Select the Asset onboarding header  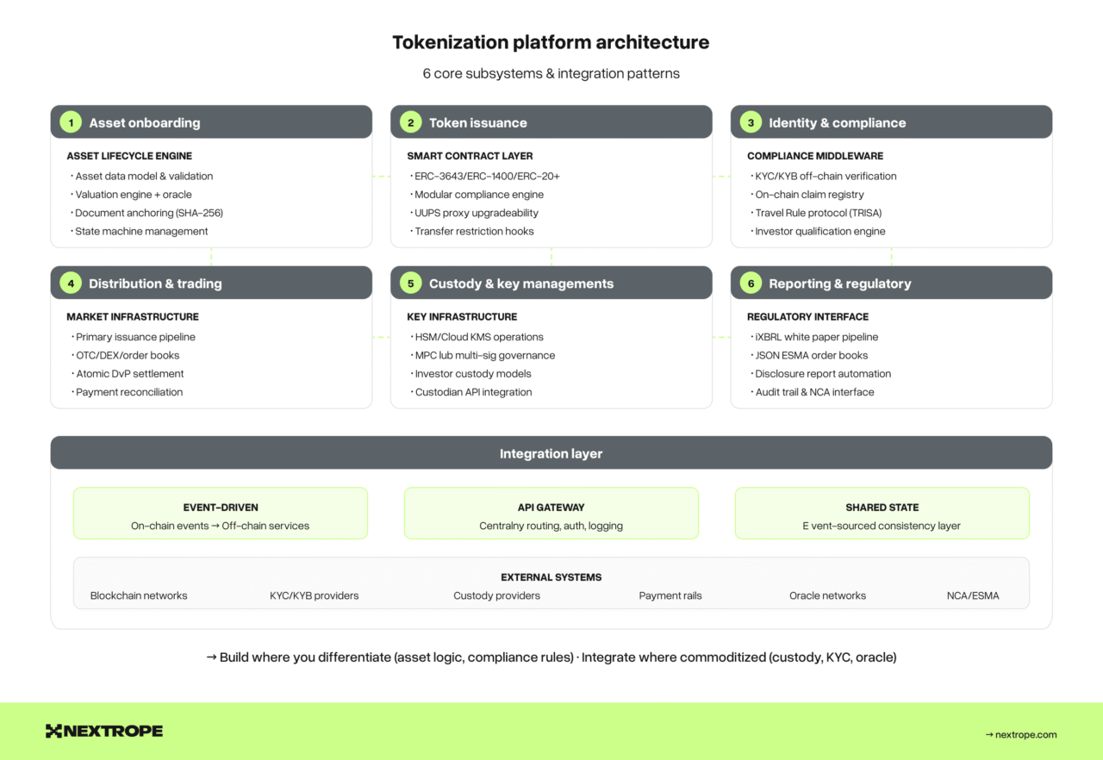click(x=211, y=122)
